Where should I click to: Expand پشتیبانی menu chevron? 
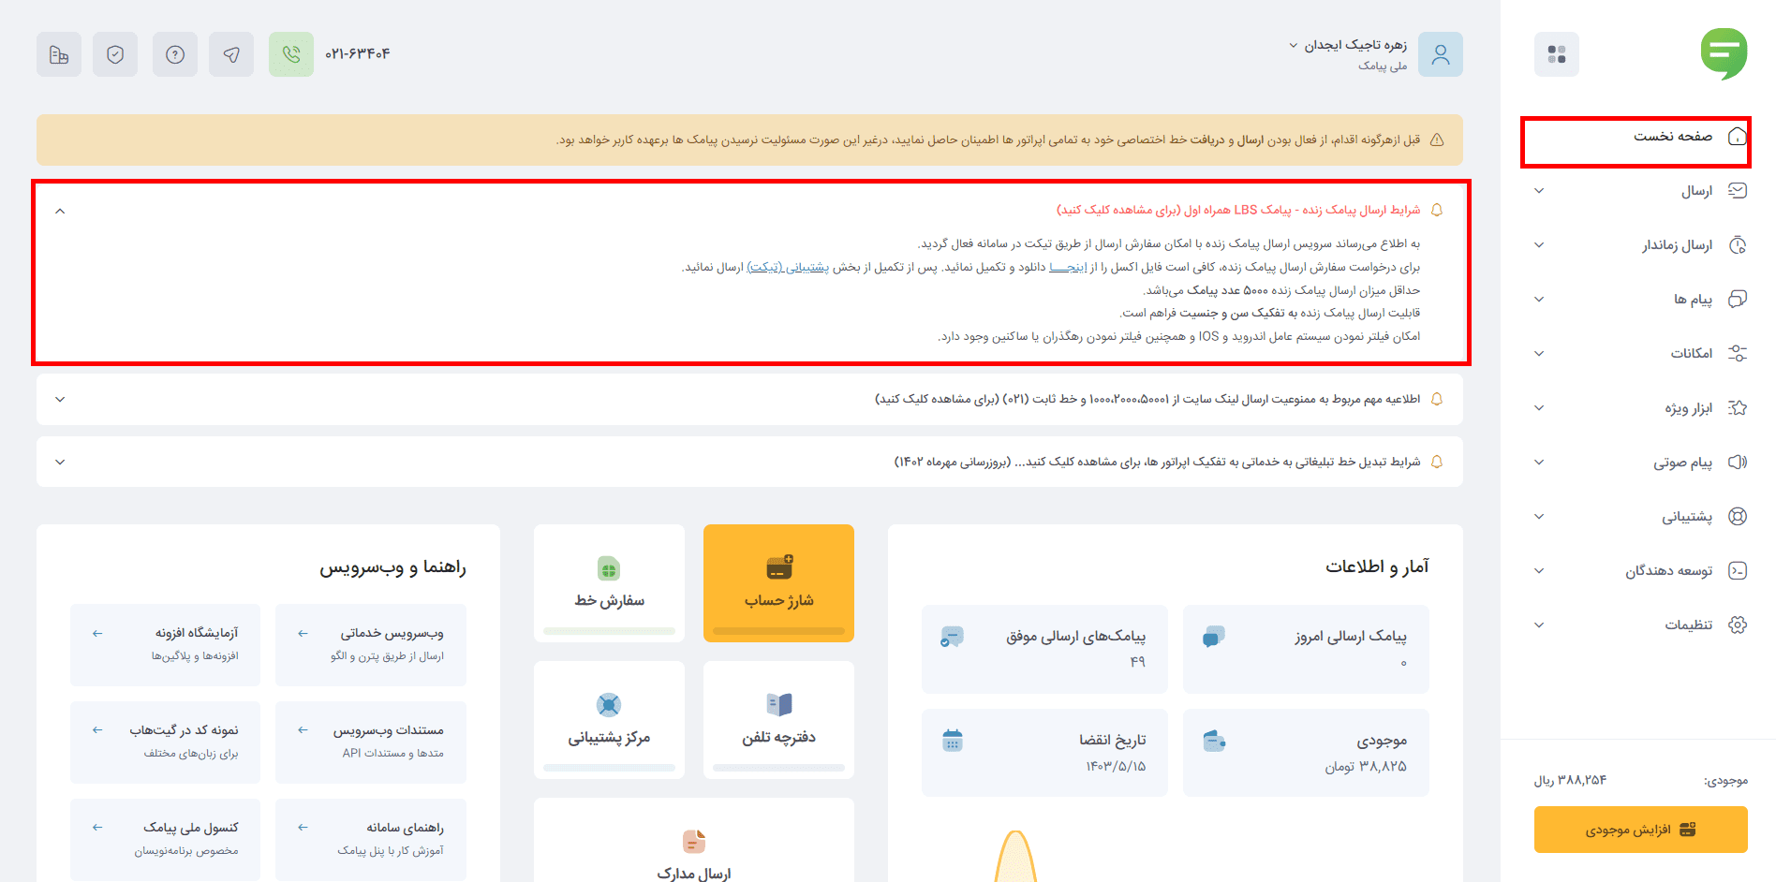[1539, 517]
